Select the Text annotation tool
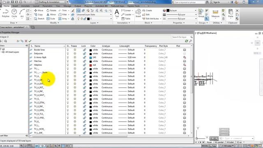The height and width of the screenshot is (148, 263). coord(117,13)
